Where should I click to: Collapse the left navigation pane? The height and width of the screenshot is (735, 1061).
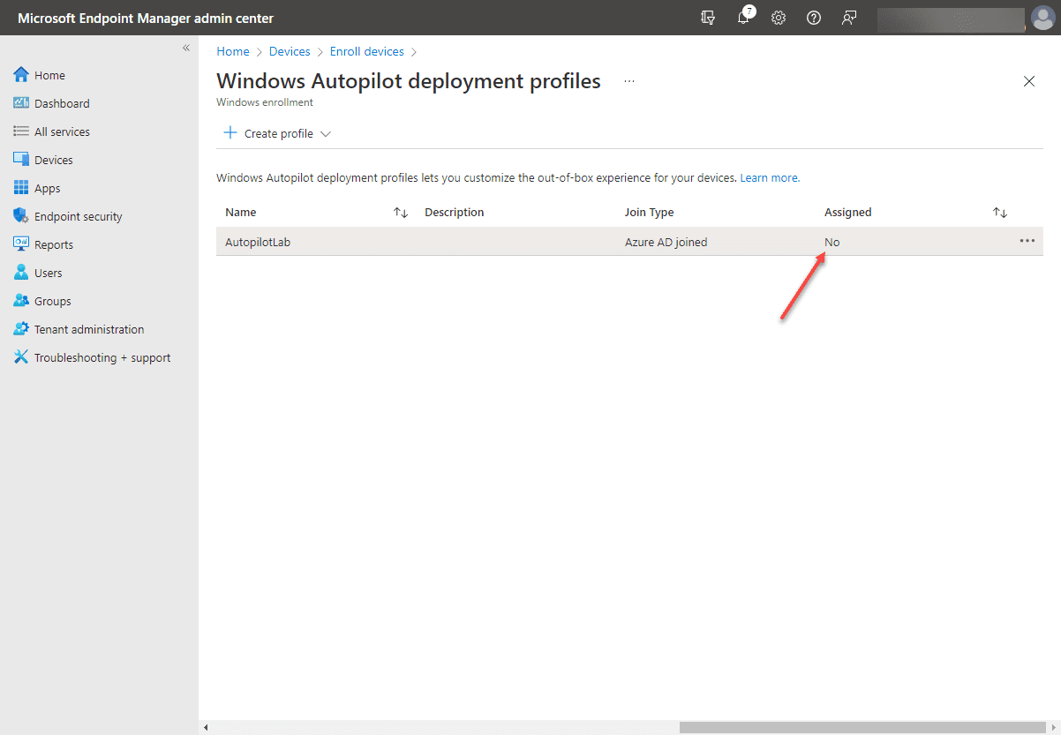[186, 48]
